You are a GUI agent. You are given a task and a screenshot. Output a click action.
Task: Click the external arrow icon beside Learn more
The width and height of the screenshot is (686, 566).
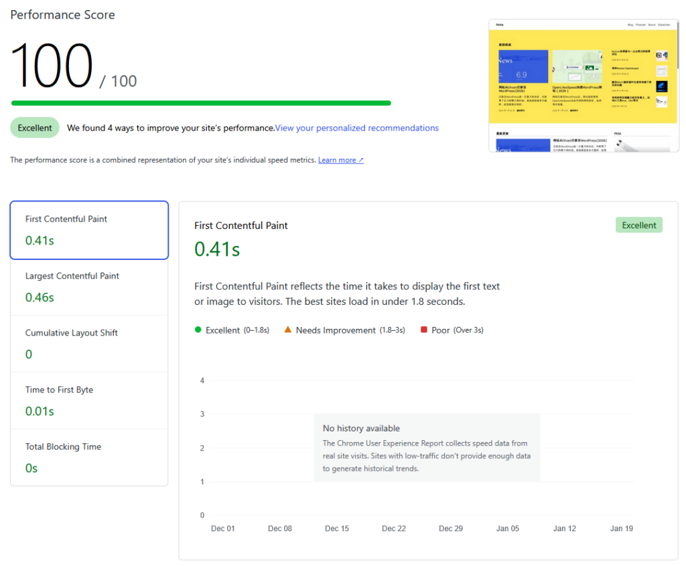361,160
